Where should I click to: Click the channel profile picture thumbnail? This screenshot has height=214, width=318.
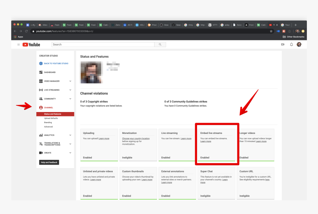tap(91, 72)
